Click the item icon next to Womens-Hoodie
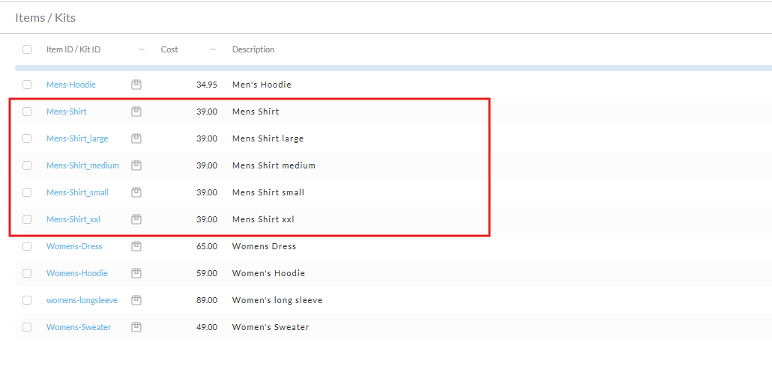 136,272
